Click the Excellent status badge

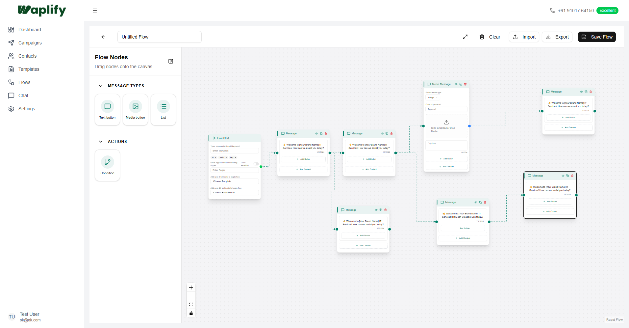607,11
